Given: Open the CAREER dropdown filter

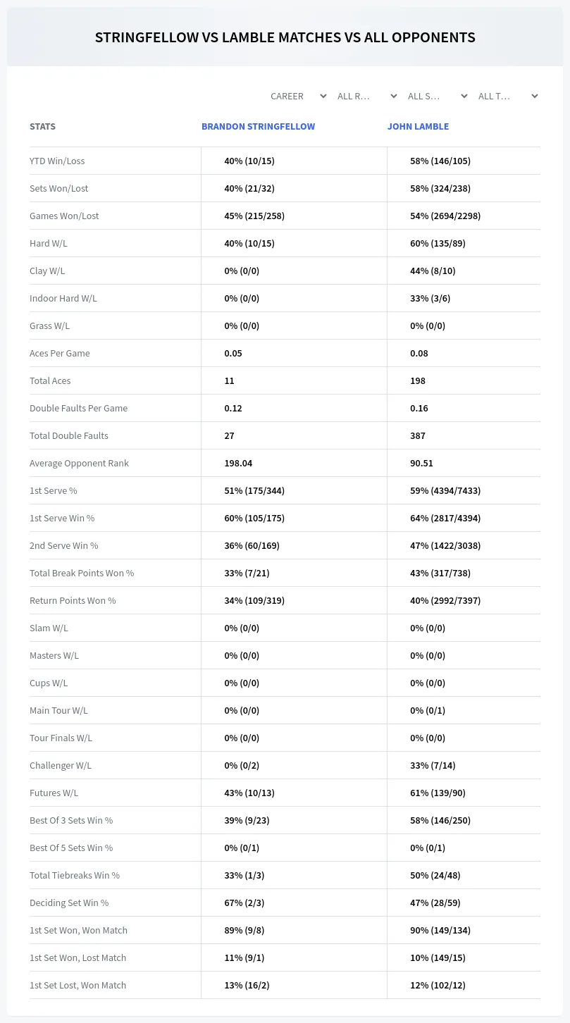Looking at the screenshot, I should point(297,96).
